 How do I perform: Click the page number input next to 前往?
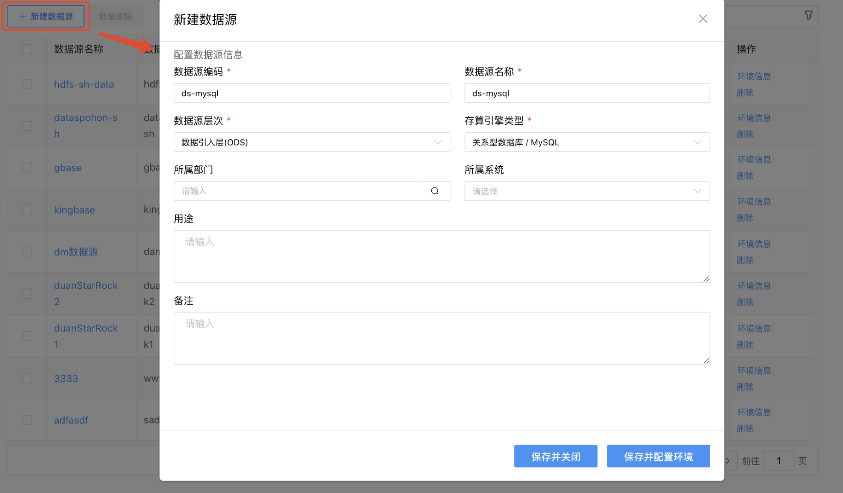[779, 460]
